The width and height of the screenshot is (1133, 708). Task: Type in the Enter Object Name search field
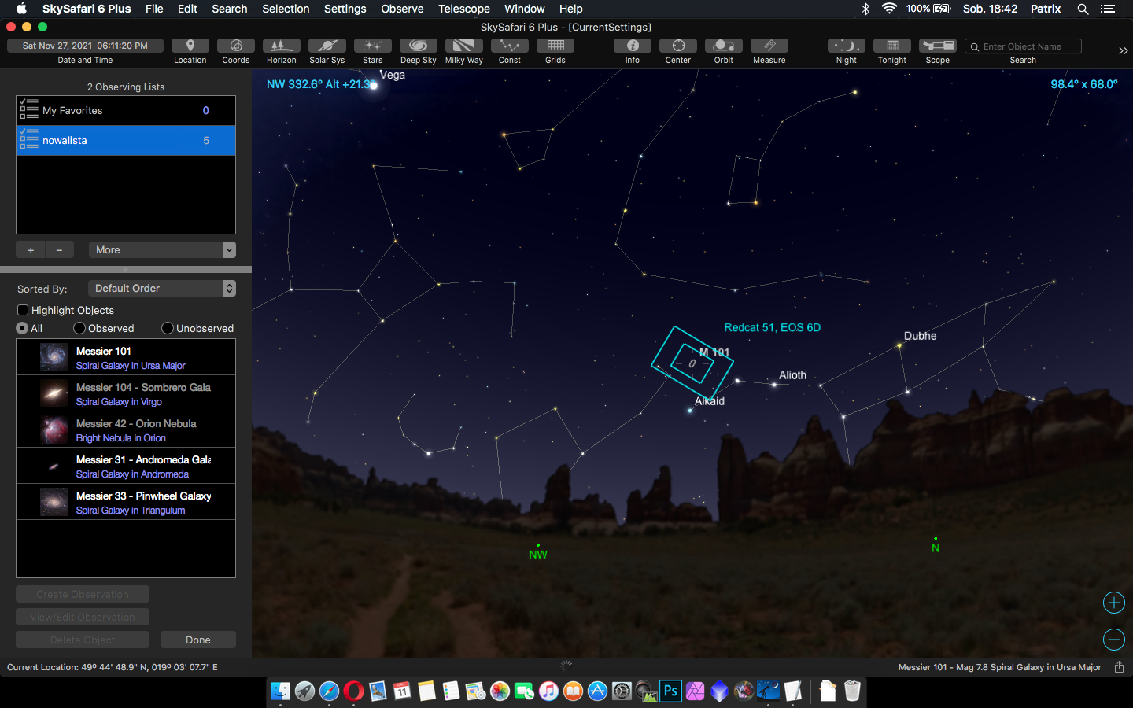[x=1023, y=46]
